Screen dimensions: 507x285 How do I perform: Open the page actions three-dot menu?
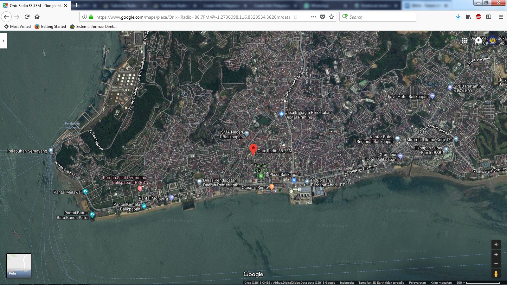click(314, 17)
